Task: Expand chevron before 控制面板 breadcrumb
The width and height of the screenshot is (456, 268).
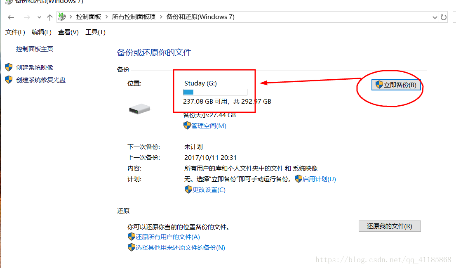Action: [x=71, y=17]
